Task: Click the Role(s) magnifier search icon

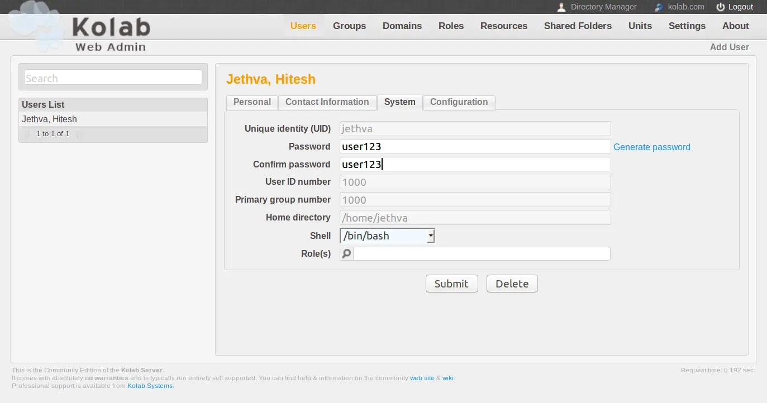Action: coord(346,254)
